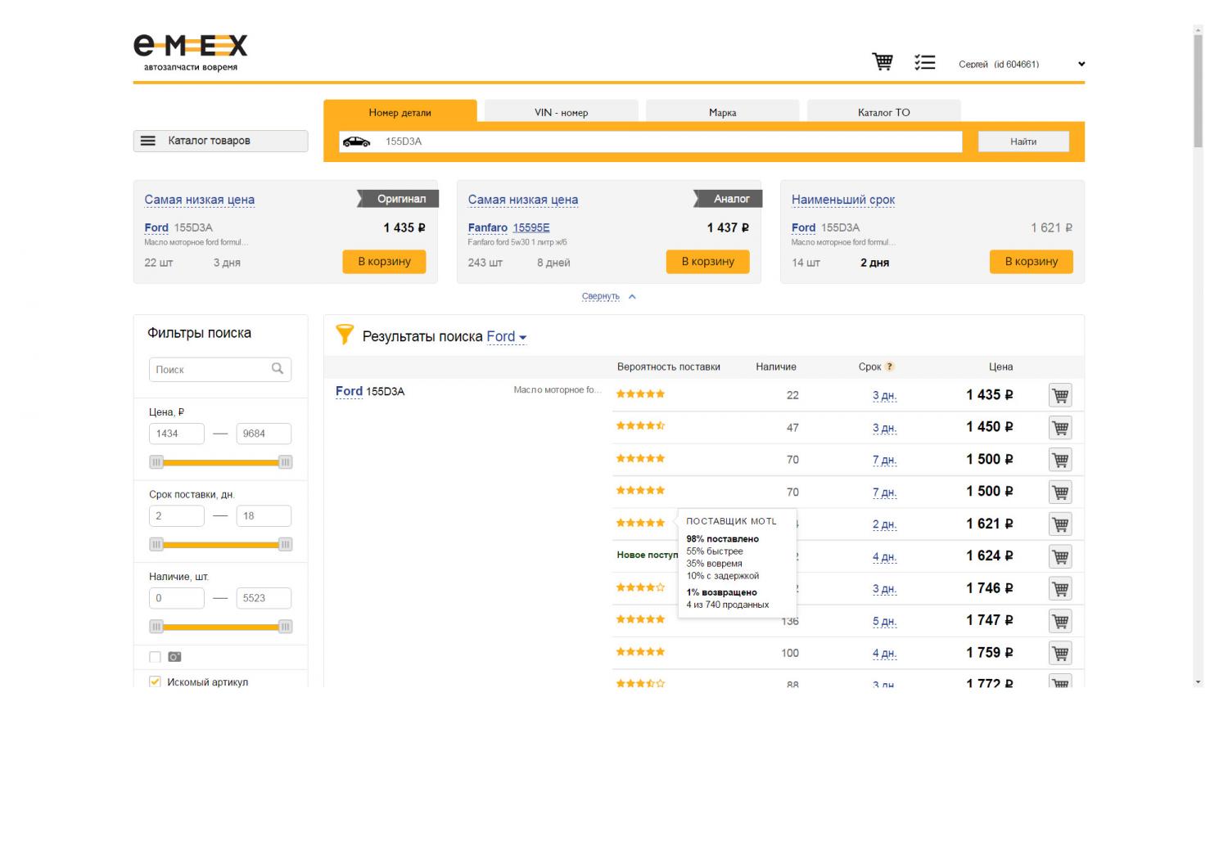The width and height of the screenshot is (1228, 868).
Task: Click the maximum stock field 5523
Action: (264, 598)
